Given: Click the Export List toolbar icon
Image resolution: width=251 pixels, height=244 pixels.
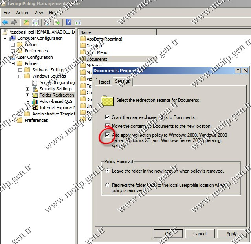Looking at the screenshot, I should pos(57,22).
